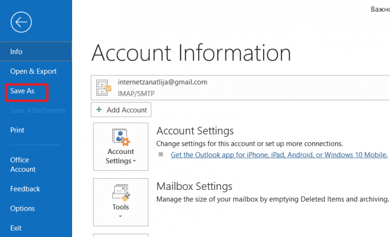The image size is (390, 237).
Task: Click the Add Account button
Action: pyautogui.click(x=121, y=110)
